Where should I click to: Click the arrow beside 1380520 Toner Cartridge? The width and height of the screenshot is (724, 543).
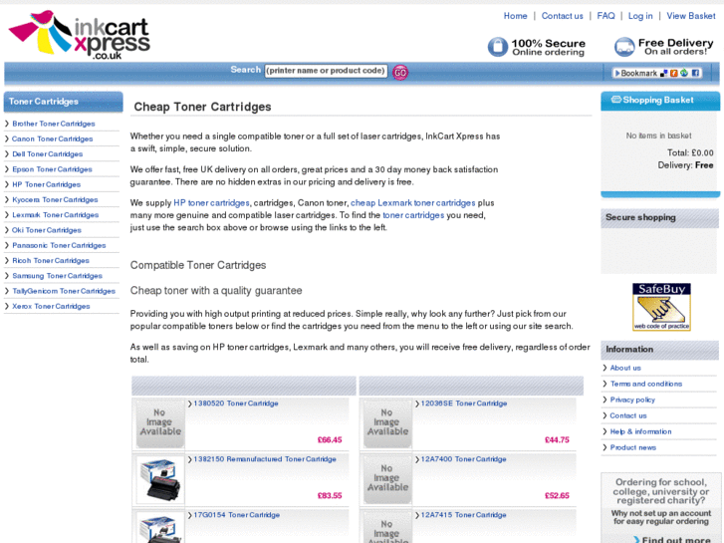coord(190,404)
